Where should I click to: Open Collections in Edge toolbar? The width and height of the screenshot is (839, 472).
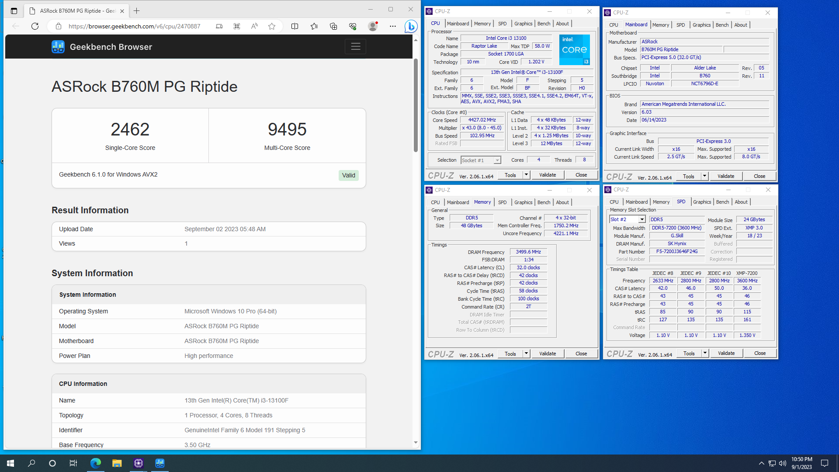pos(333,26)
